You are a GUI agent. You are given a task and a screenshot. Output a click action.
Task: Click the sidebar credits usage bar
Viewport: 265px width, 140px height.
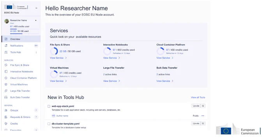(24, 29)
